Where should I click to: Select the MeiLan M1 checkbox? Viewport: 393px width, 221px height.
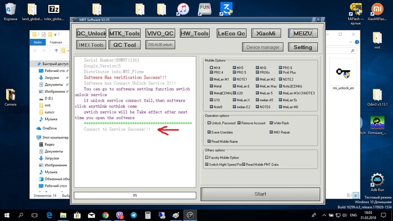(211, 79)
